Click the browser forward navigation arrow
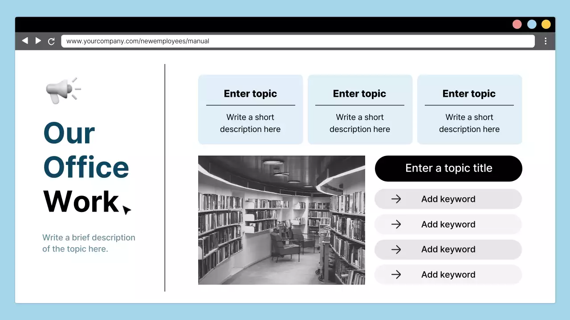This screenshot has width=570, height=320. click(x=38, y=40)
